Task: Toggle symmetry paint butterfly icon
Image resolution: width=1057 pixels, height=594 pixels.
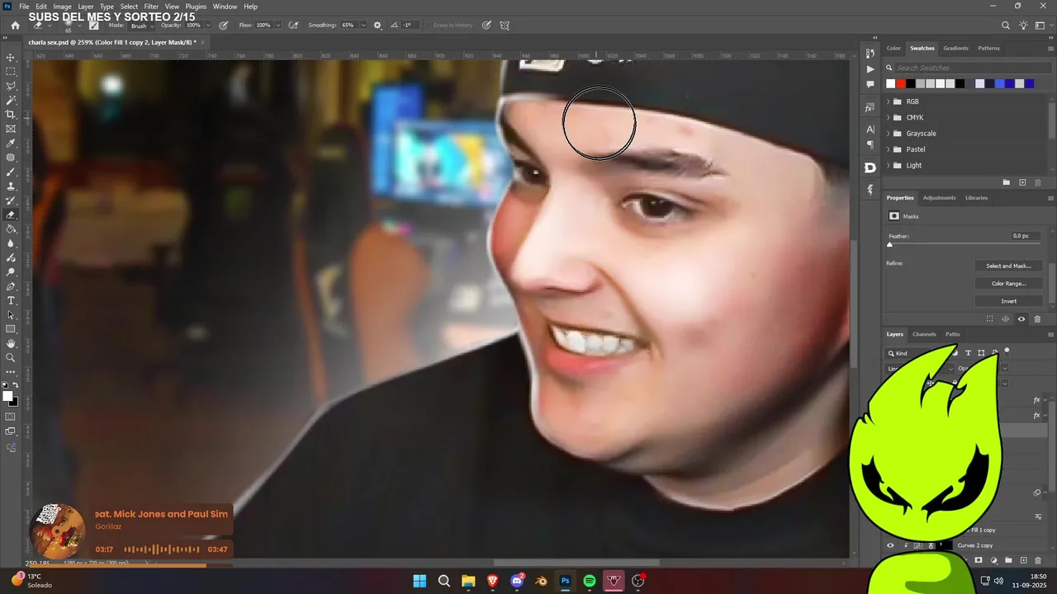Action: 505,26
